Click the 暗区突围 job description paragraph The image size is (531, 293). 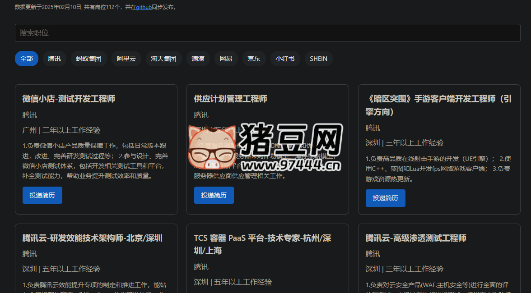[438, 169]
